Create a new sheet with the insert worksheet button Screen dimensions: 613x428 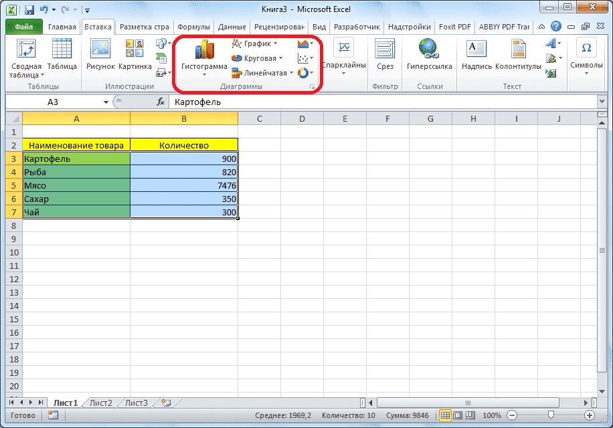coord(165,403)
